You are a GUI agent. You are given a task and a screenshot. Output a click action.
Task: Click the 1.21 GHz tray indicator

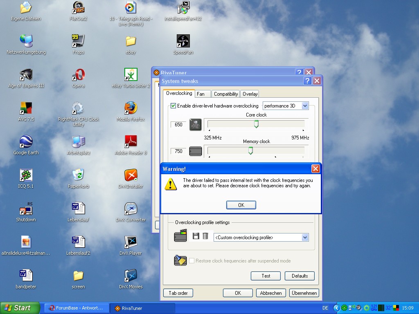(x=374, y=307)
